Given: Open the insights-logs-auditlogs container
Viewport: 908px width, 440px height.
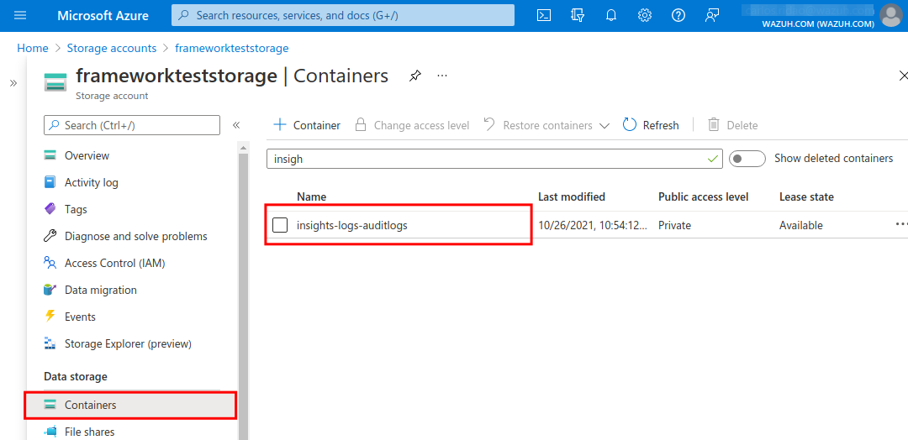Looking at the screenshot, I should click(x=352, y=226).
